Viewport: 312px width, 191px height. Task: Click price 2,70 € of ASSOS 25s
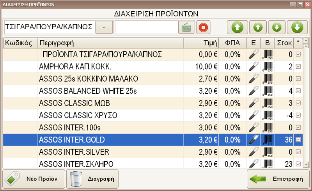[x=208, y=79]
